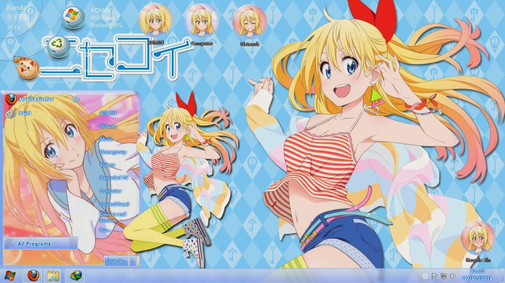Click the volume speaker tray icon
Screen dimensions: 505x283
tap(453, 276)
